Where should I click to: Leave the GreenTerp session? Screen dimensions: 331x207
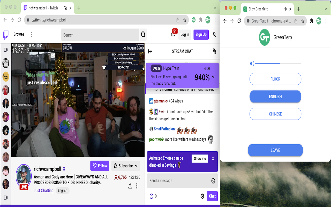275,150
